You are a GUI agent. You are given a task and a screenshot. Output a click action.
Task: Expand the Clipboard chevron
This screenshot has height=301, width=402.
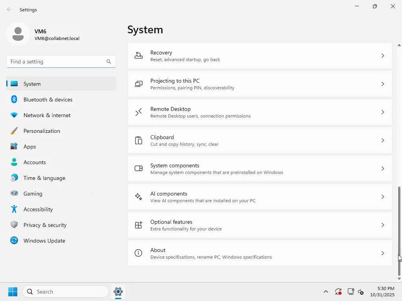[x=382, y=140]
